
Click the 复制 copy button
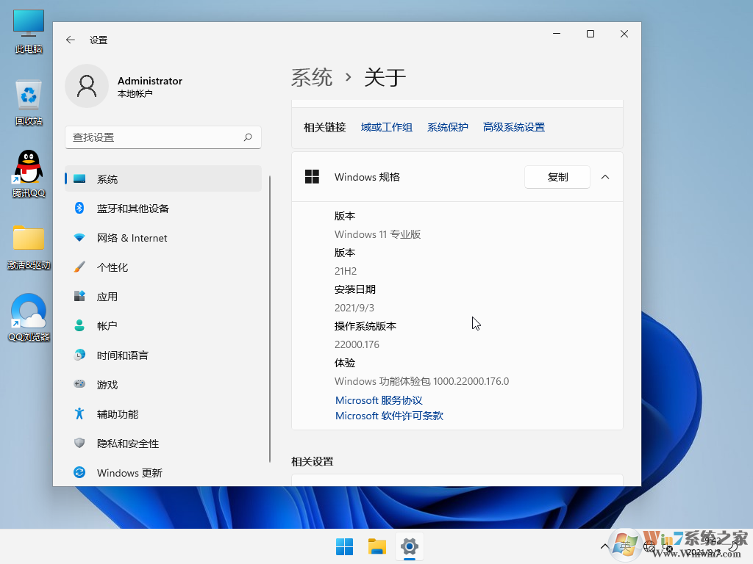557,176
